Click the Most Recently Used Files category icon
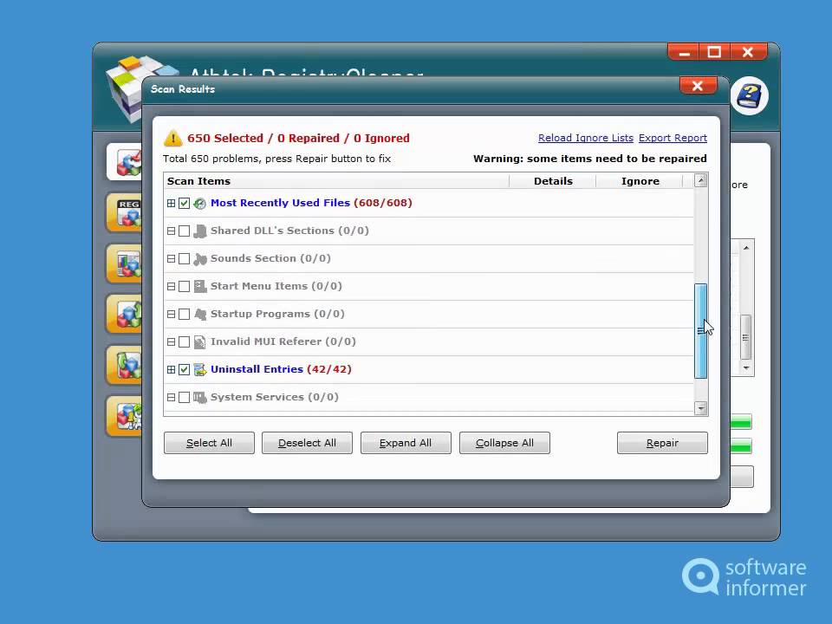Screen dimensions: 832x624 [199, 203]
